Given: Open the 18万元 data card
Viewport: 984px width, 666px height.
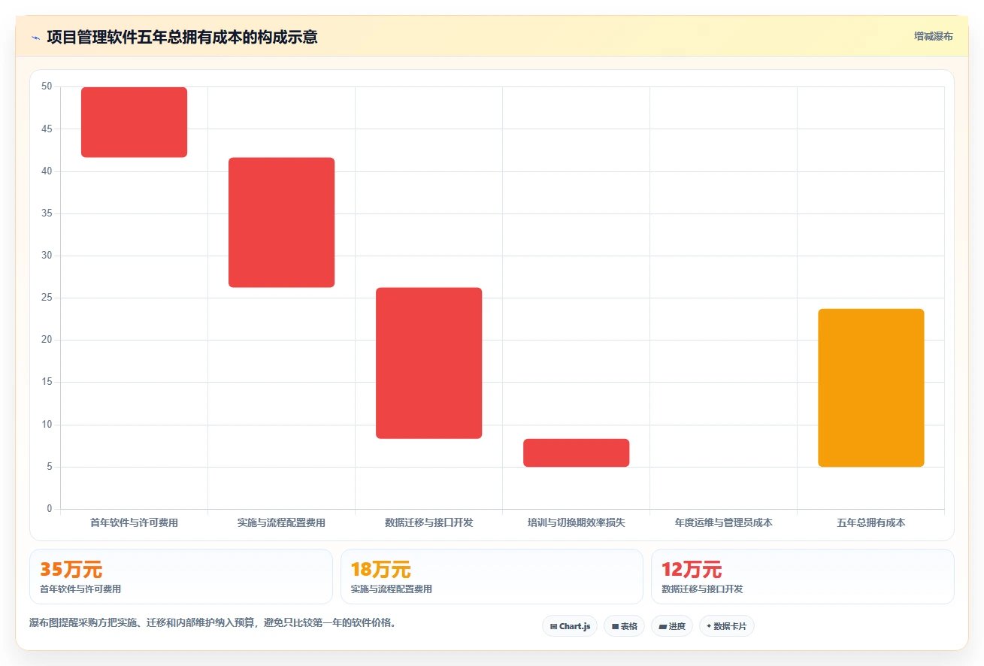Looking at the screenshot, I should click(492, 577).
